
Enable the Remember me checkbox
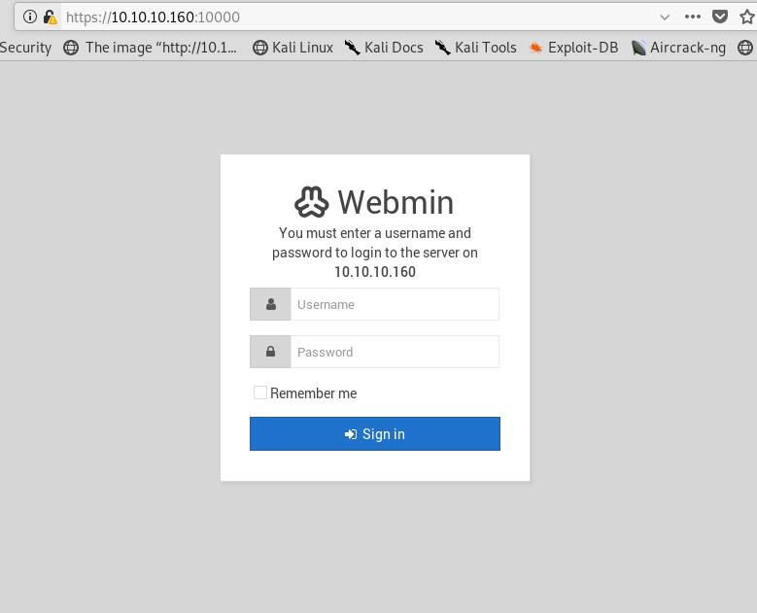[x=260, y=392]
